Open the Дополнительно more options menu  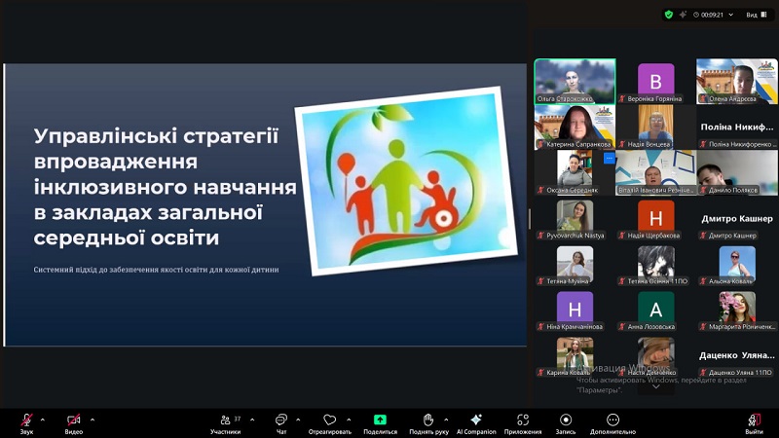[x=612, y=420]
